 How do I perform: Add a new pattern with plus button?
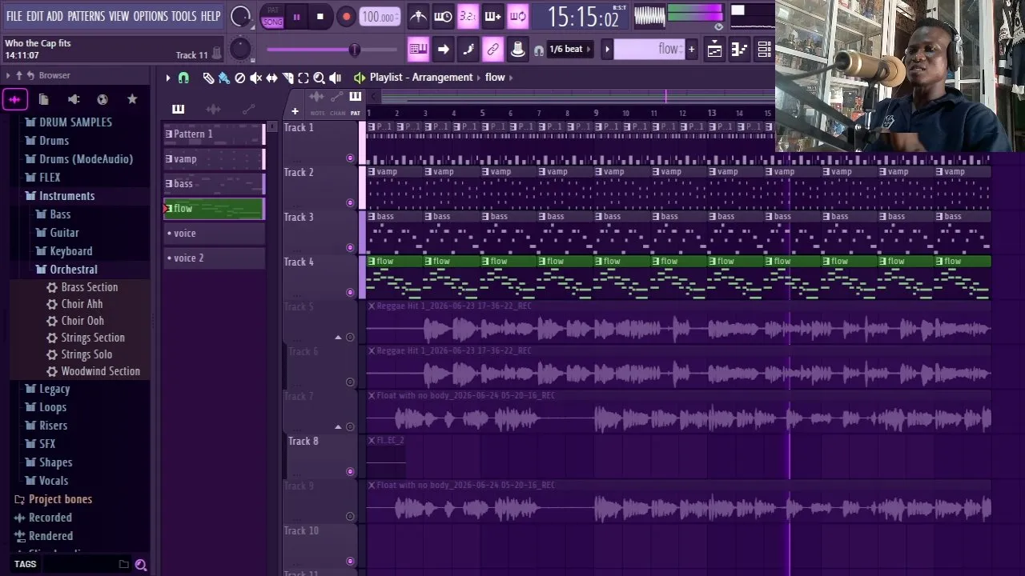point(692,50)
